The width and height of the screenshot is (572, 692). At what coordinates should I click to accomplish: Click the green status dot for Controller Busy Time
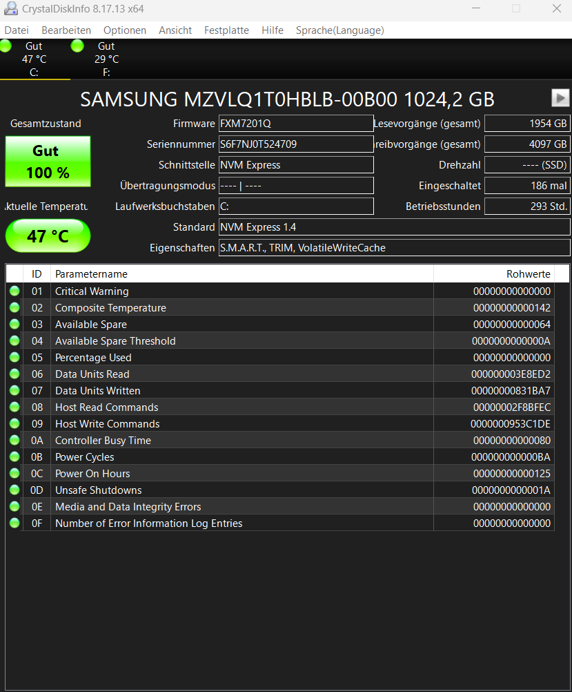(14, 440)
